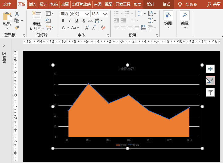Click Distributed alignment icon
The image size is (223, 163).
click(x=144, y=28)
